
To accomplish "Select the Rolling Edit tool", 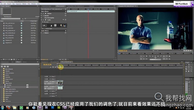I will pyautogui.click(x=189, y=67).
